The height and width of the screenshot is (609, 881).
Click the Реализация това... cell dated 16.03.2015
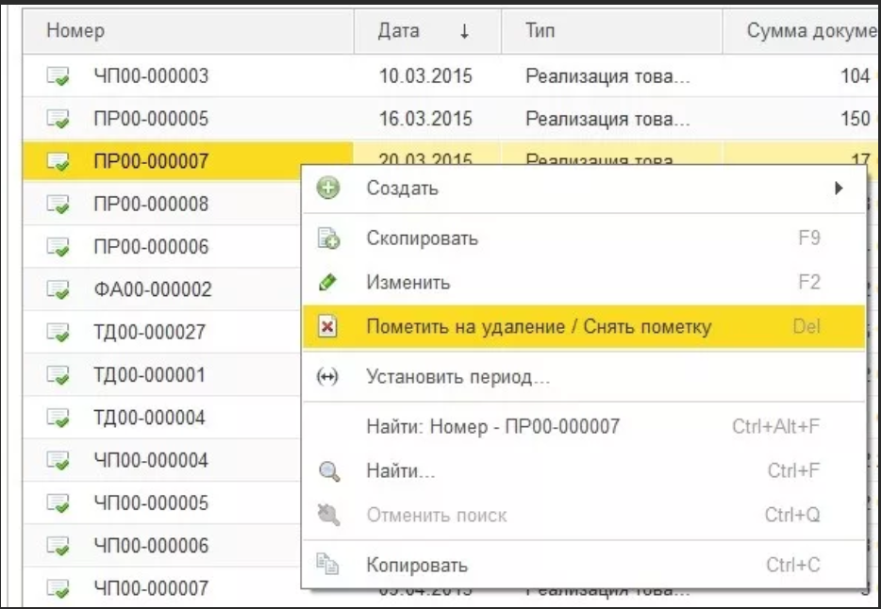click(x=607, y=119)
